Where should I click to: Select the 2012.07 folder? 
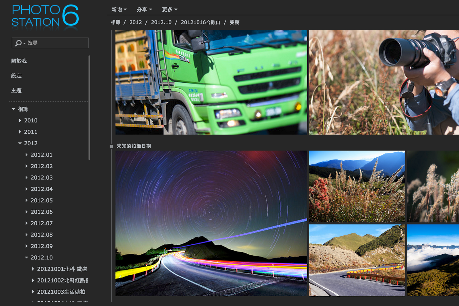click(42, 223)
